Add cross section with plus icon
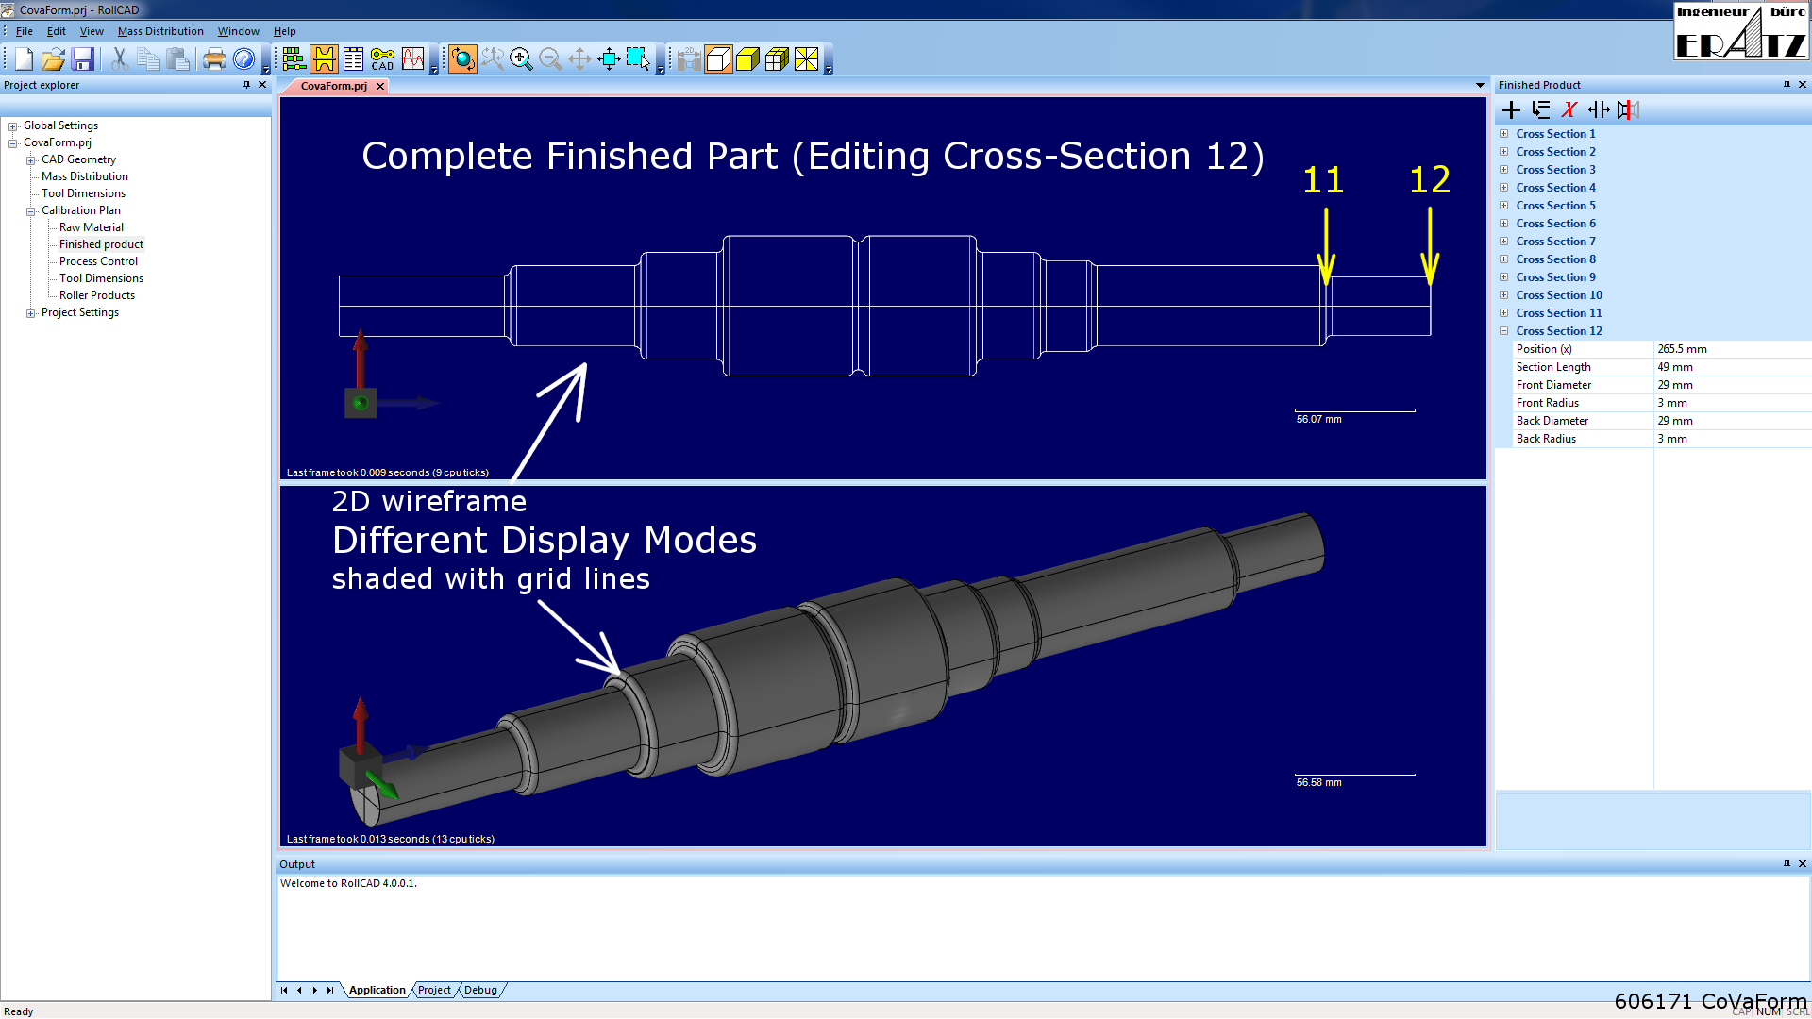Viewport: 1812px width, 1019px height. tap(1511, 110)
